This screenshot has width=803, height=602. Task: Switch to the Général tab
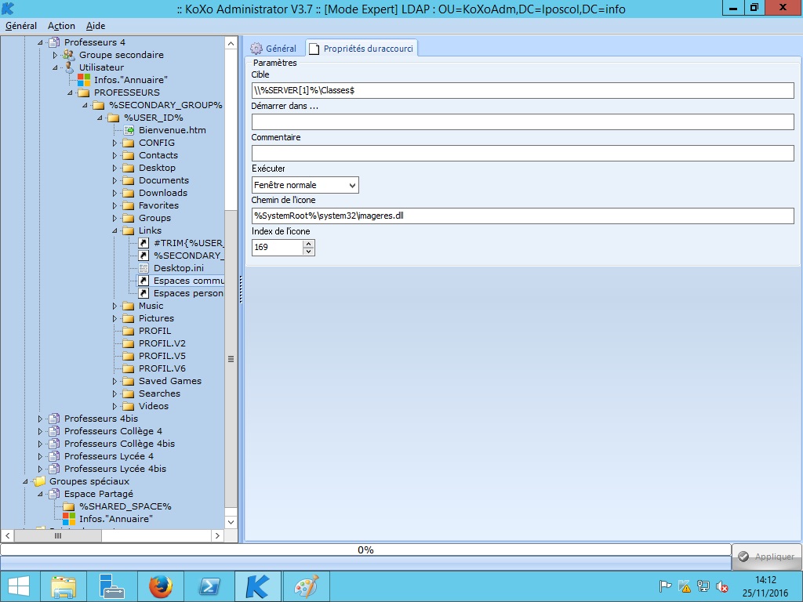click(x=274, y=48)
